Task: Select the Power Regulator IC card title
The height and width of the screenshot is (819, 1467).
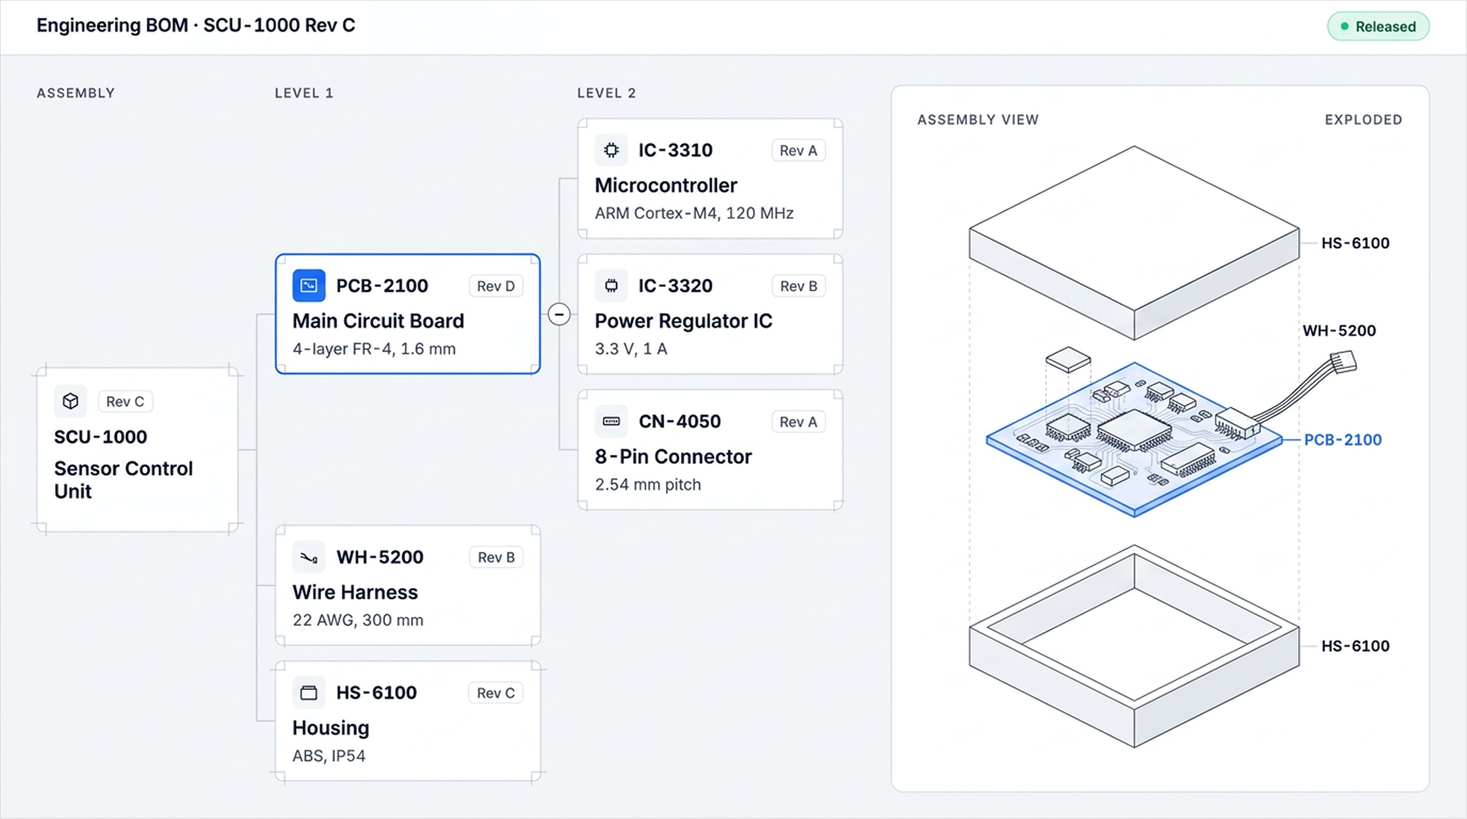Action: point(683,321)
